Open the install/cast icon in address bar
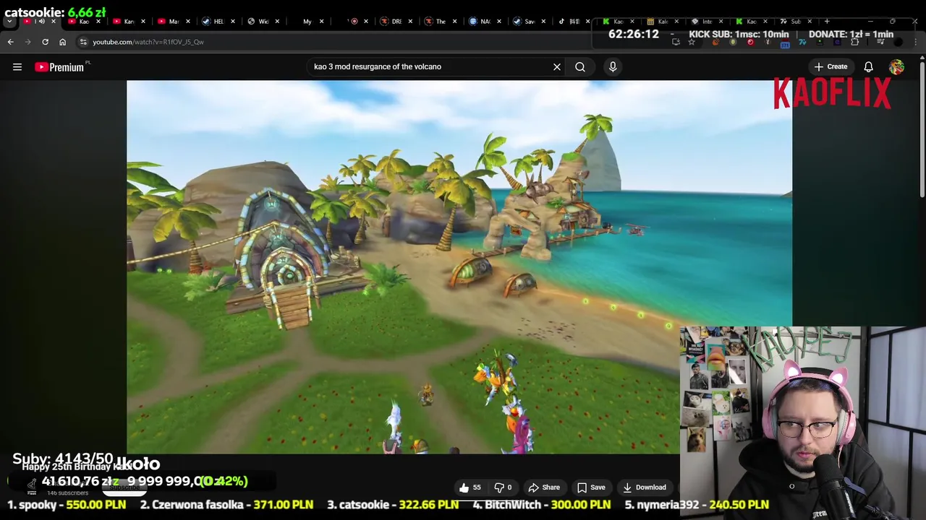 pos(676,42)
